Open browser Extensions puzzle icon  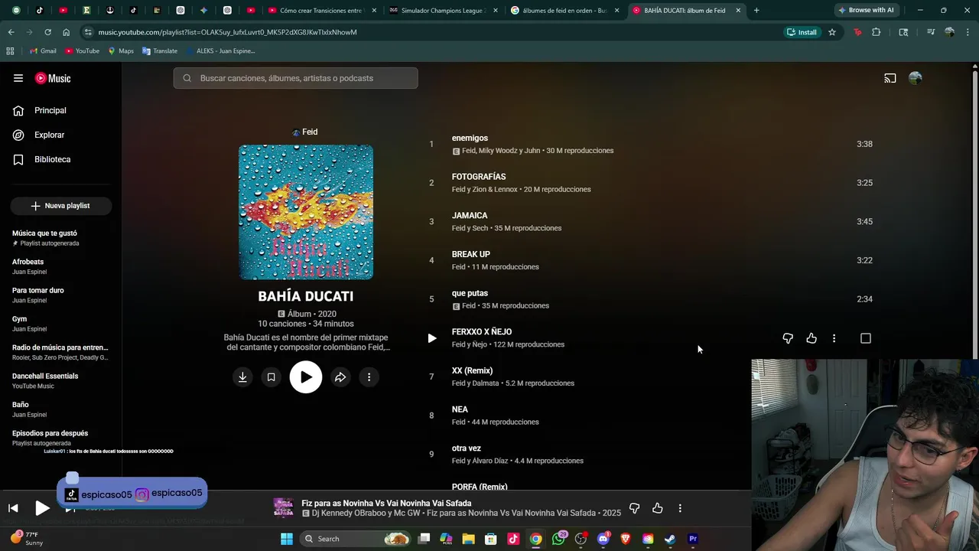(x=877, y=32)
